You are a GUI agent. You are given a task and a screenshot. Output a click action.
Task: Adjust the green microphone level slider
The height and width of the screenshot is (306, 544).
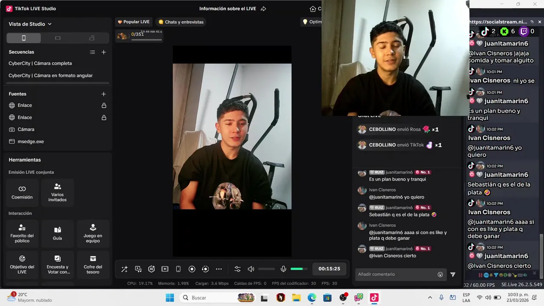(x=299, y=269)
